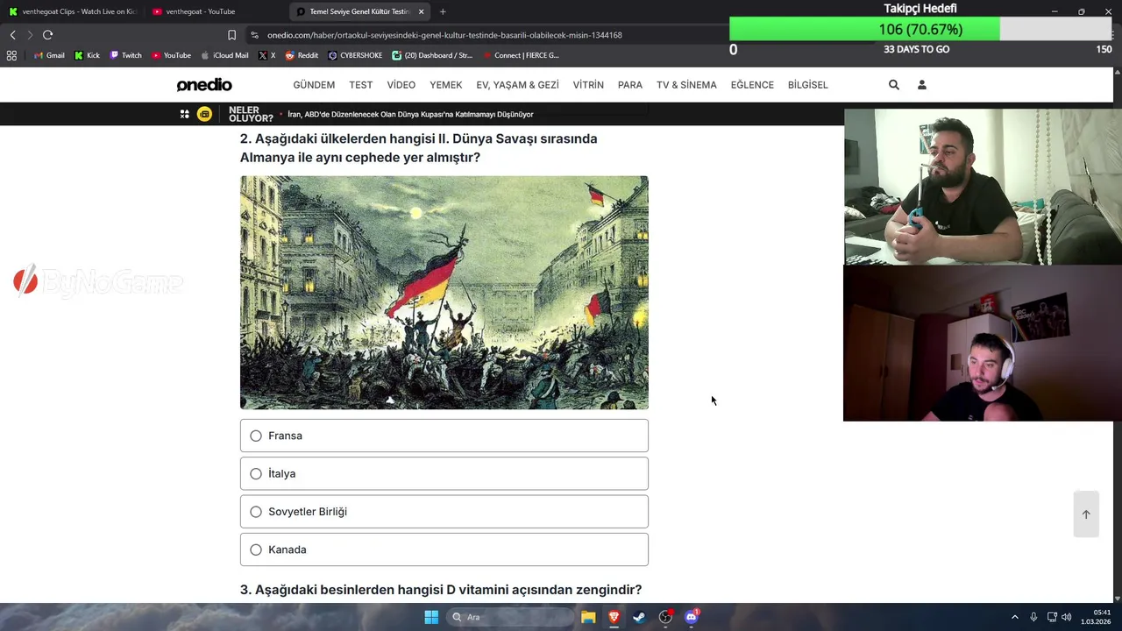Open the EV, YAŞAM & GEZİ menu item

[x=517, y=85]
